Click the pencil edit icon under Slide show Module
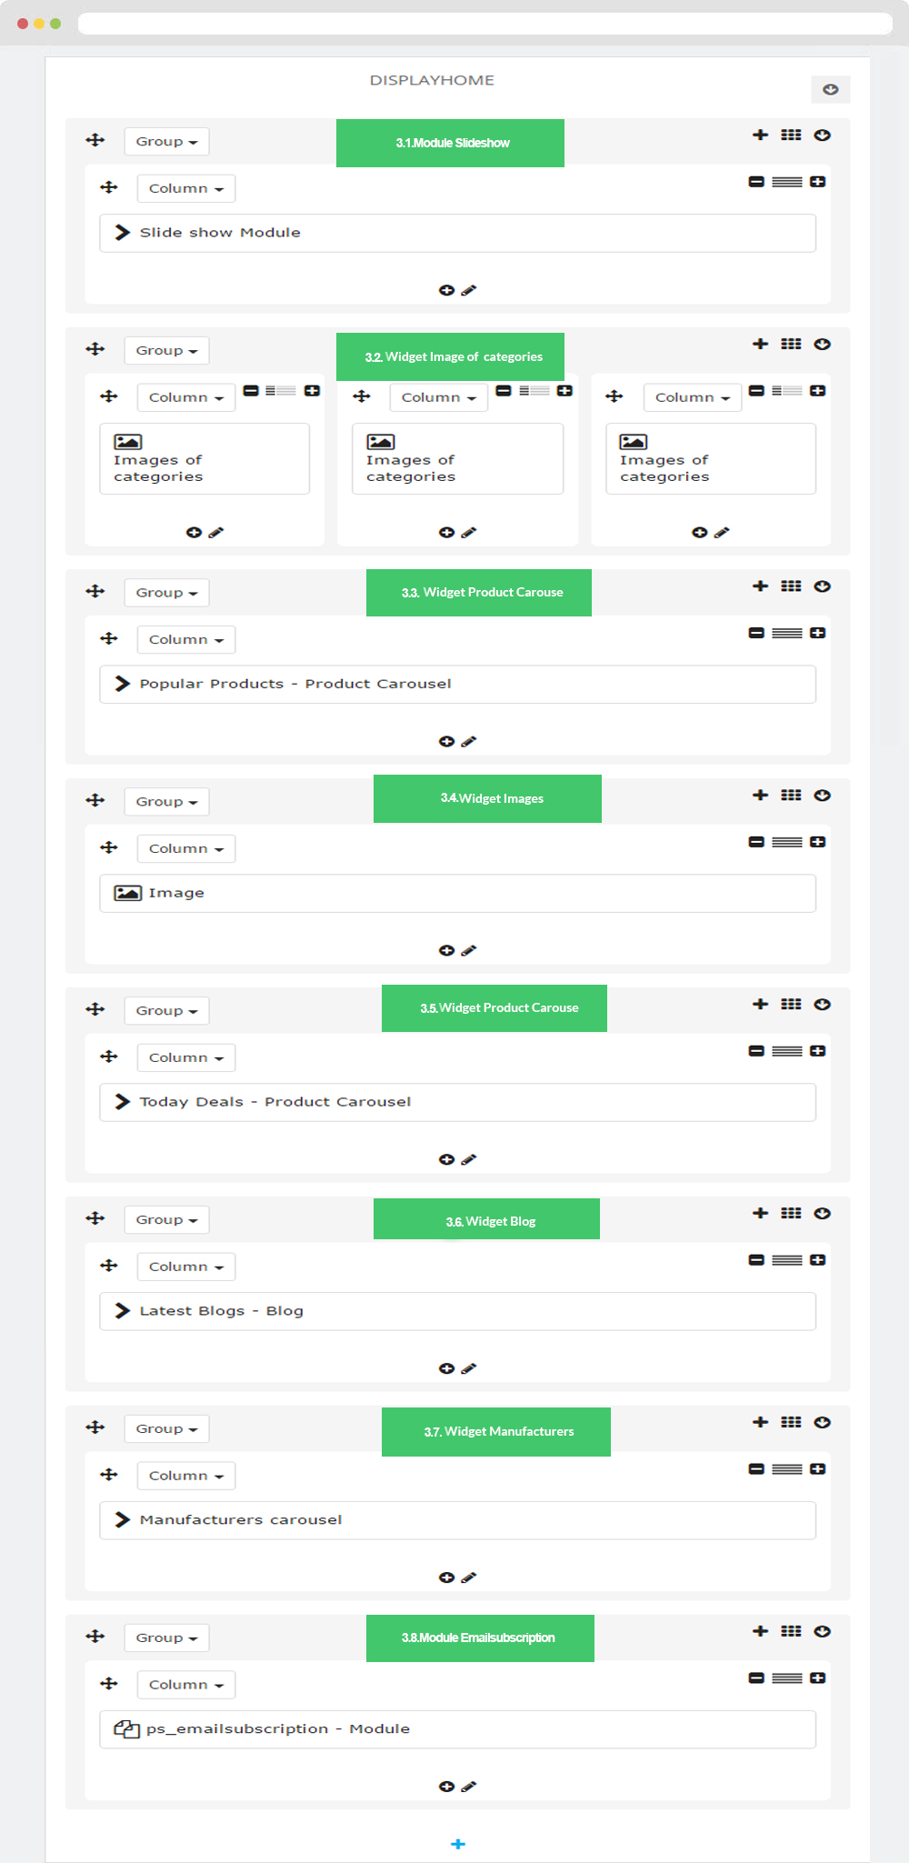909x1863 pixels. [469, 290]
